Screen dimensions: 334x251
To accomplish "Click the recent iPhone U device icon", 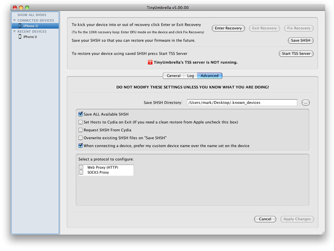I will (x=20, y=37).
